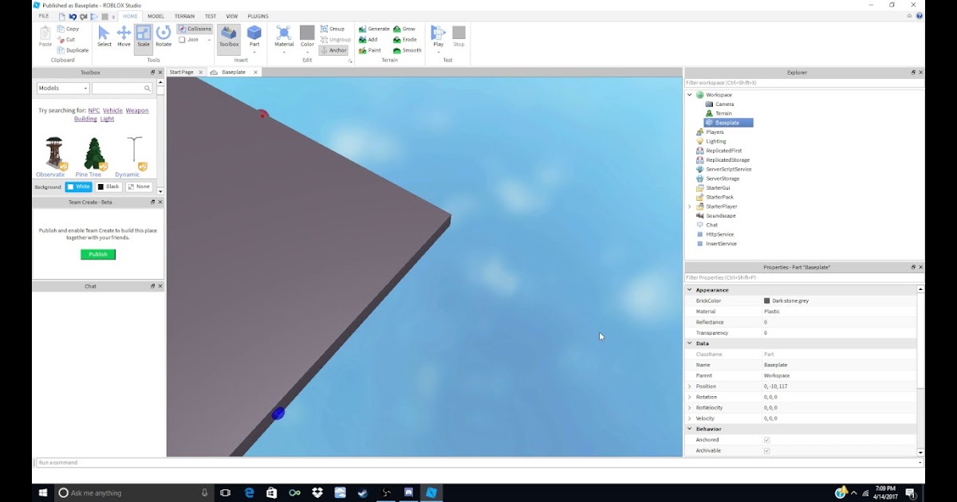Collapse the Behavior properties section

(x=690, y=429)
